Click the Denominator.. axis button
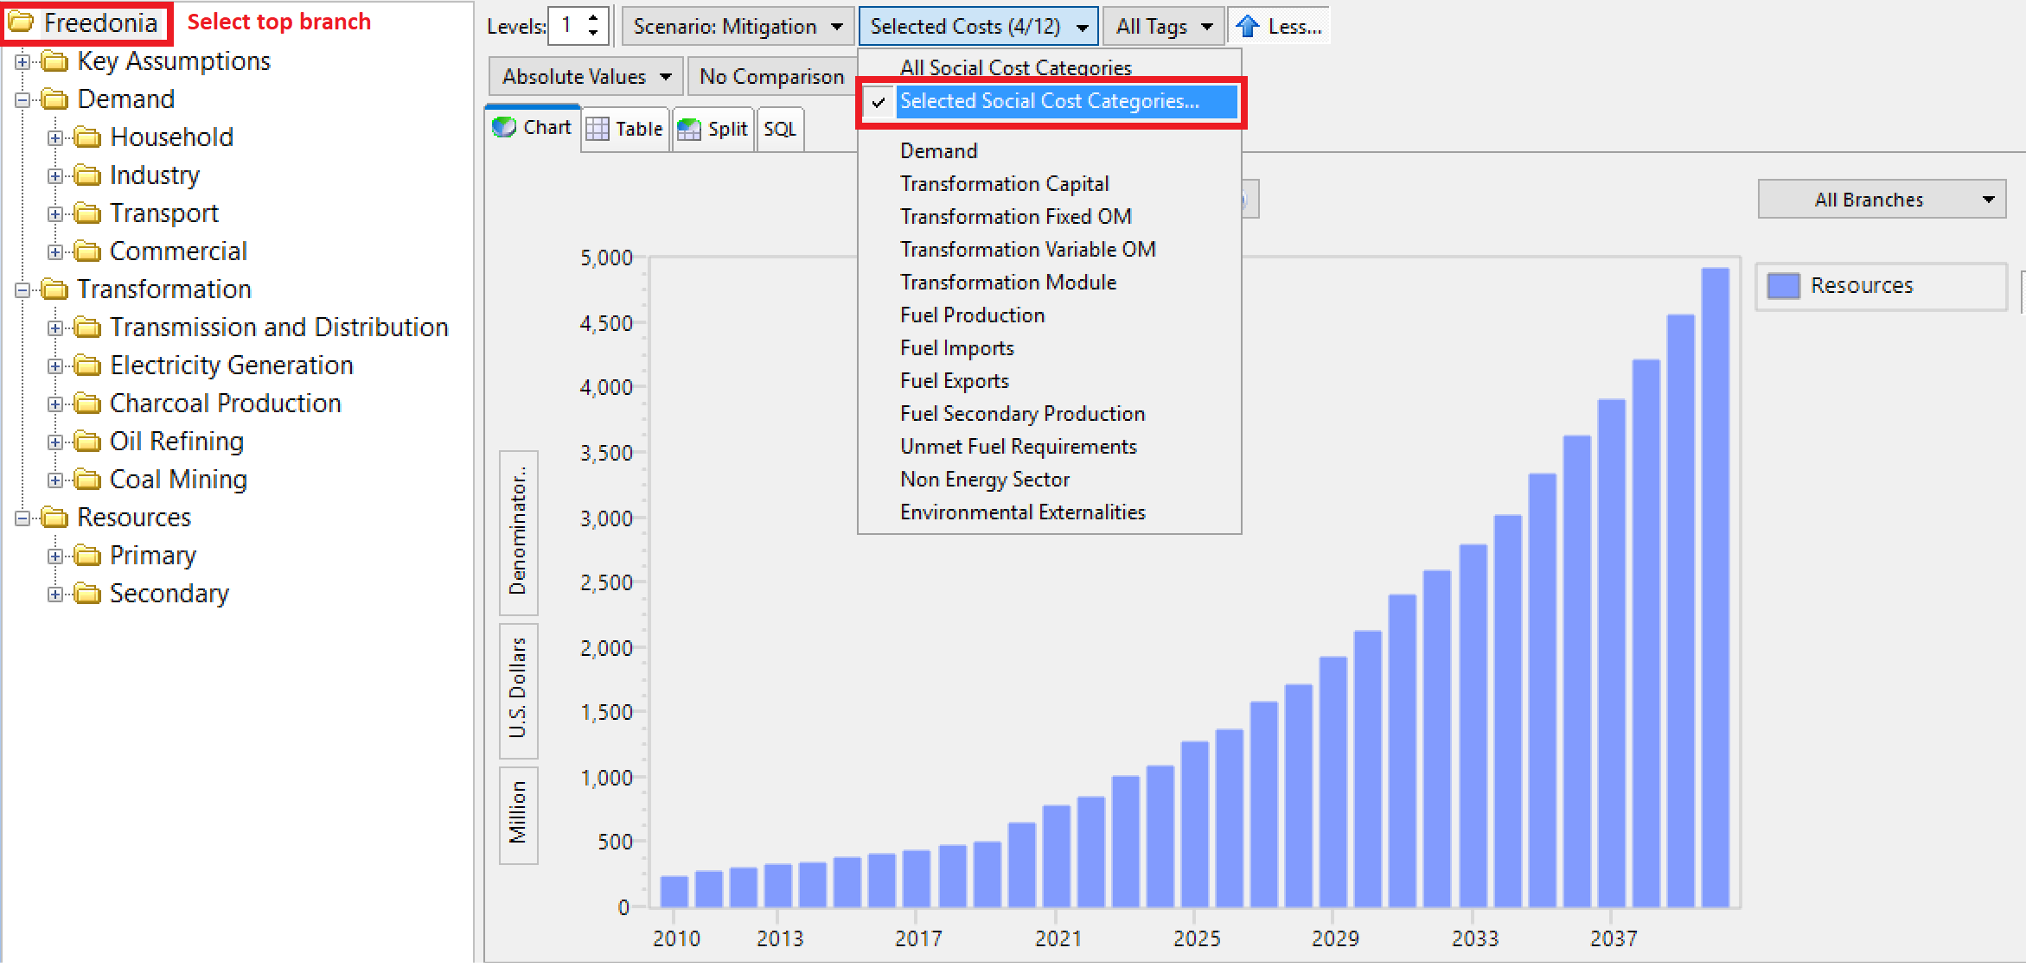The image size is (2026, 973). point(518,532)
